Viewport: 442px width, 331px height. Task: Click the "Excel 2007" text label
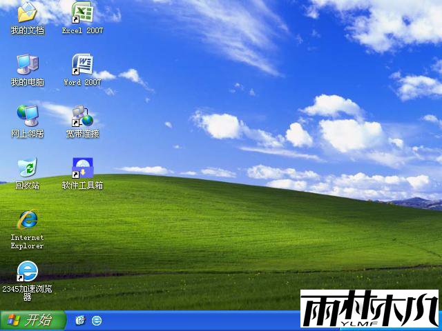pos(82,31)
